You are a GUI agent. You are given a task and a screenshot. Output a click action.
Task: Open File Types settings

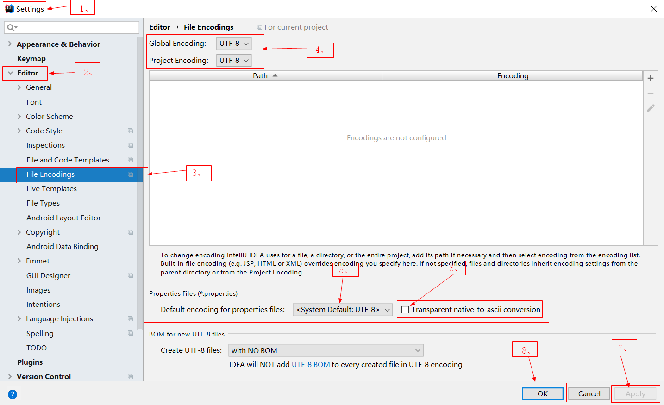pyautogui.click(x=43, y=203)
